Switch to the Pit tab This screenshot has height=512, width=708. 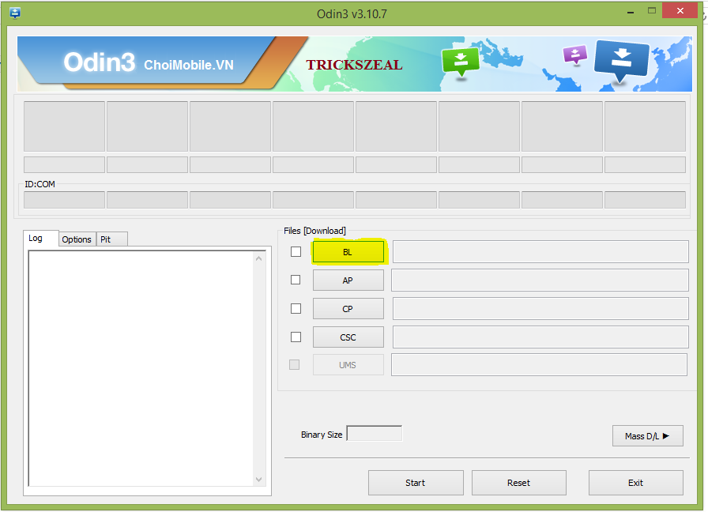pos(111,239)
